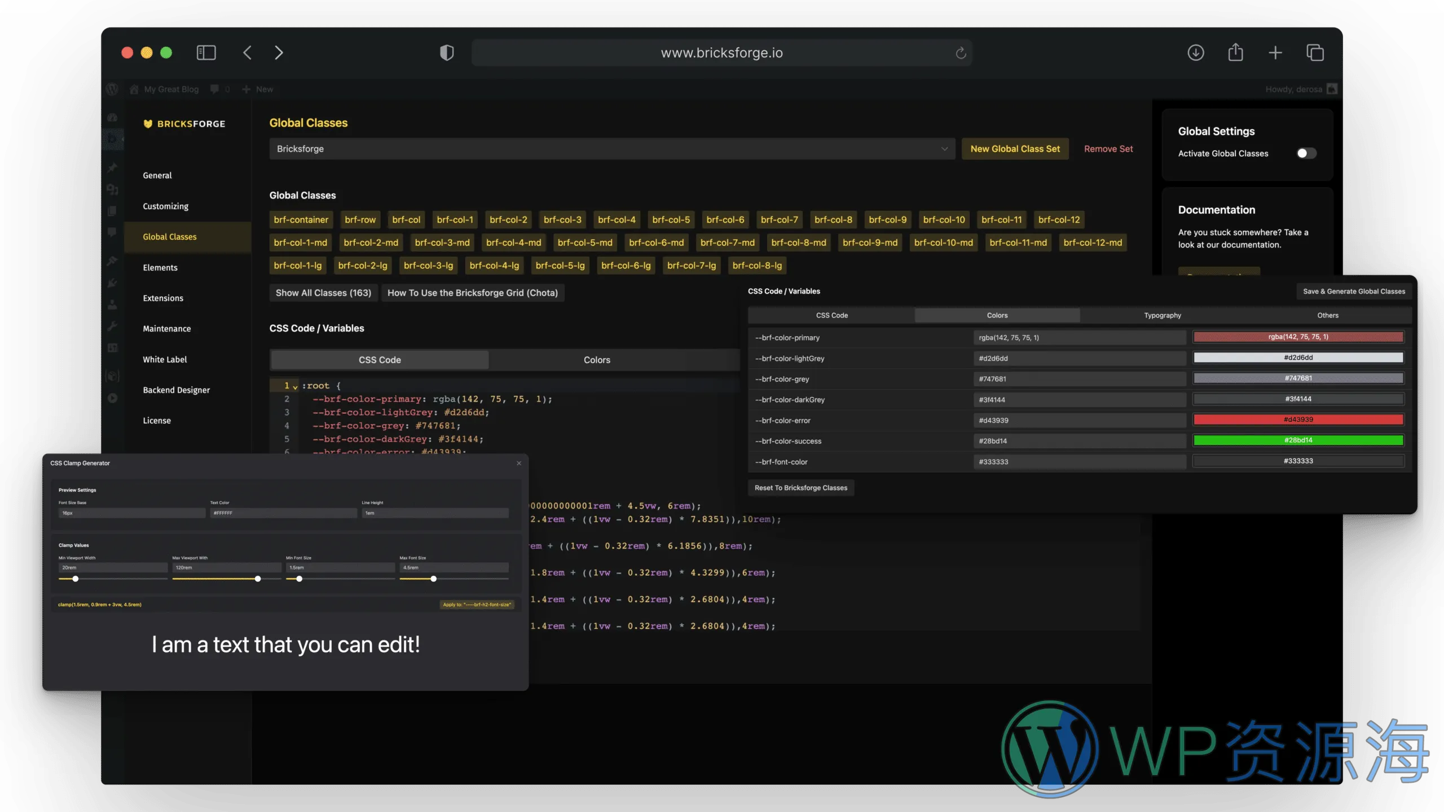Go back with the browser back arrow

pos(247,52)
